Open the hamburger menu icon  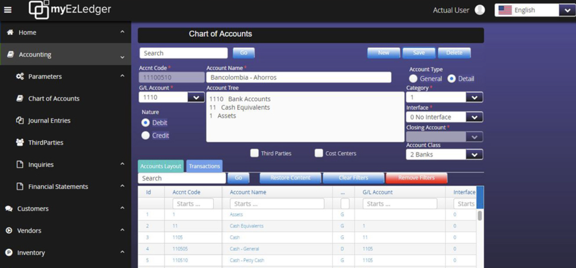click(x=7, y=10)
